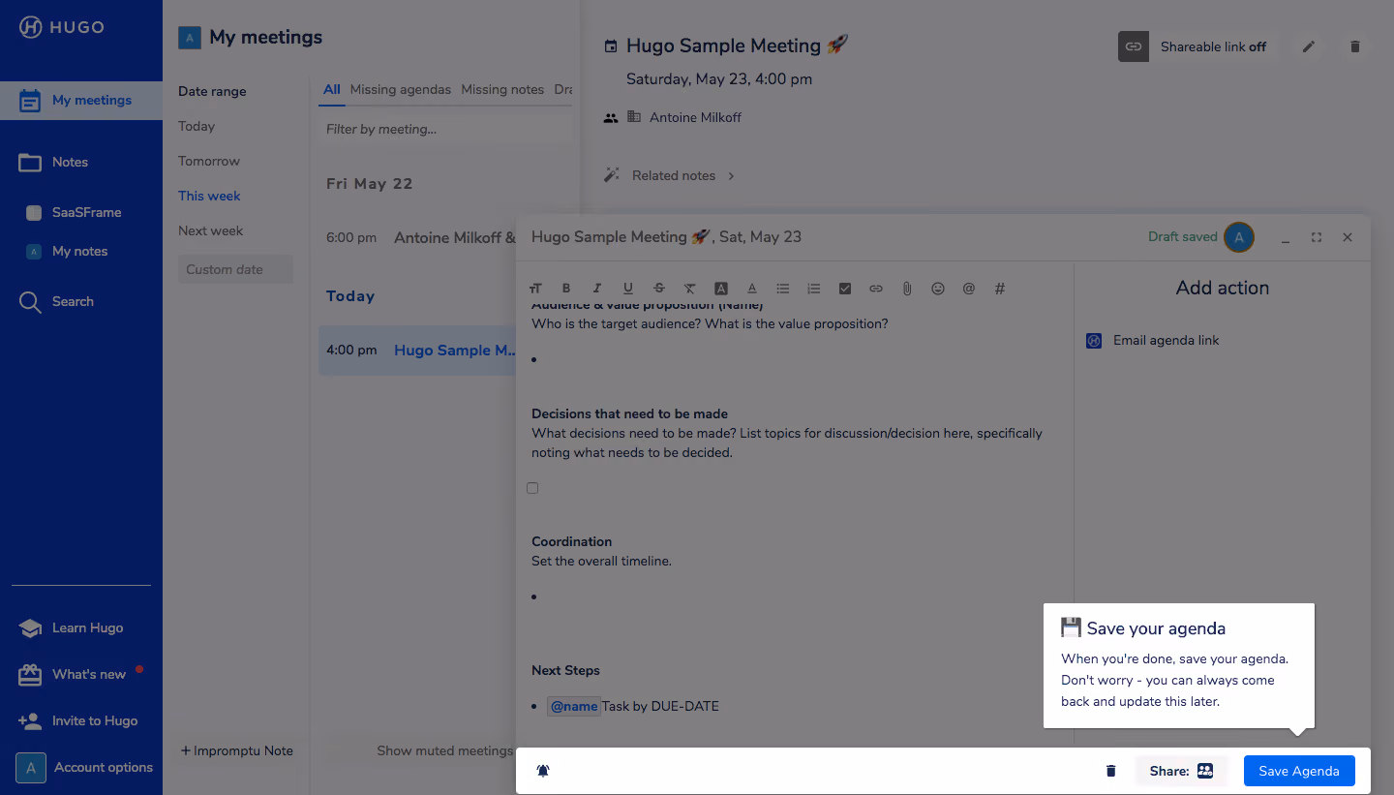The height and width of the screenshot is (795, 1394).
Task: Click the edit pencil icon for meeting
Action: (x=1309, y=46)
